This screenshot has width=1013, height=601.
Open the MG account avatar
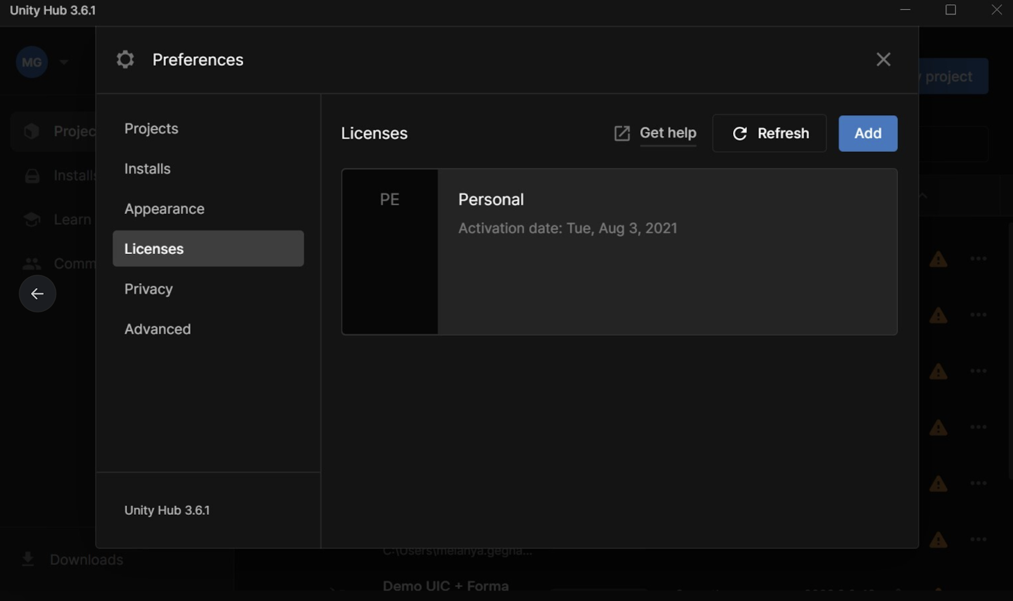[x=32, y=62]
